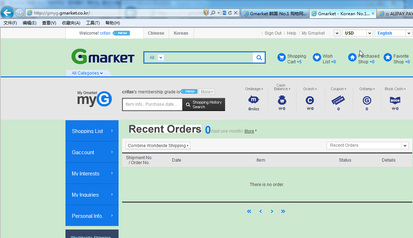Go to first page of orders
Viewport: 413px width, 238px height.
click(249, 211)
